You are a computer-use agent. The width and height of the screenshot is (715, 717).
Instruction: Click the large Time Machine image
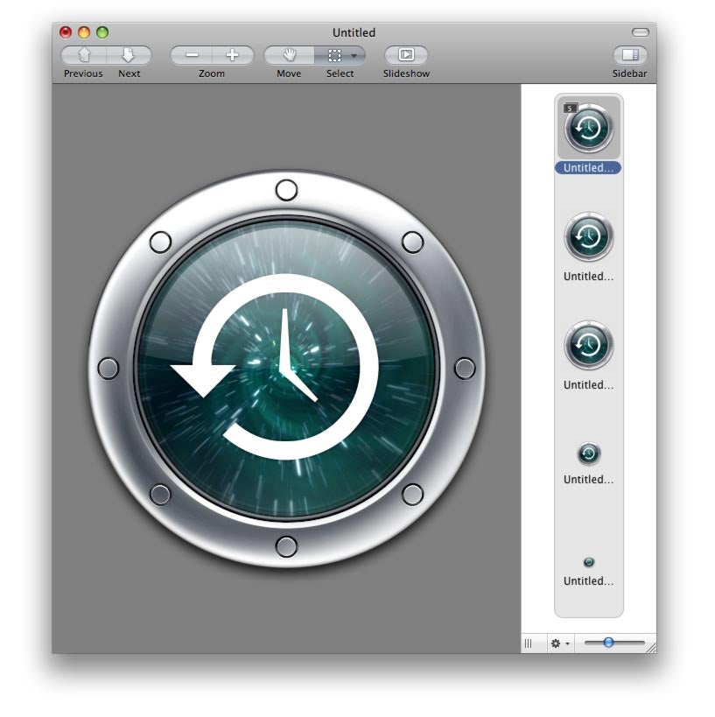287,369
